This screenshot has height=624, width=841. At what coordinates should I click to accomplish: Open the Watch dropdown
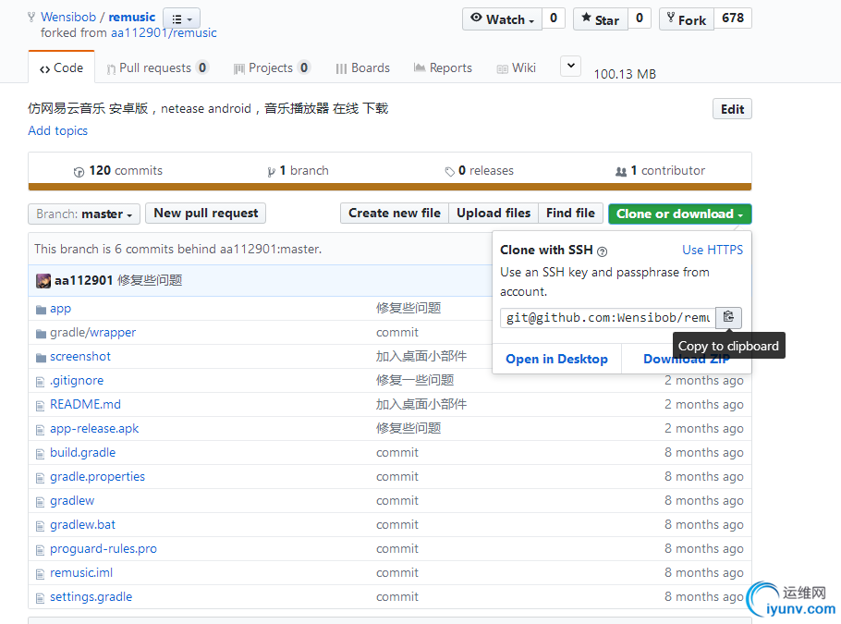pyautogui.click(x=502, y=18)
